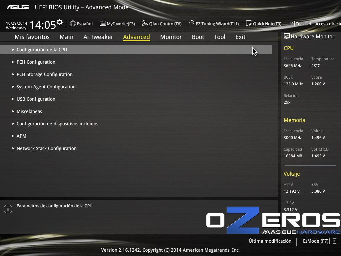341x256 pixels.
Task: Select the Advanced tab
Action: tap(137, 37)
